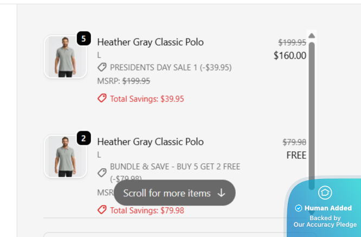
Task: Click the tag icon beside BUNDLE & SAVE
Action: pos(102,172)
